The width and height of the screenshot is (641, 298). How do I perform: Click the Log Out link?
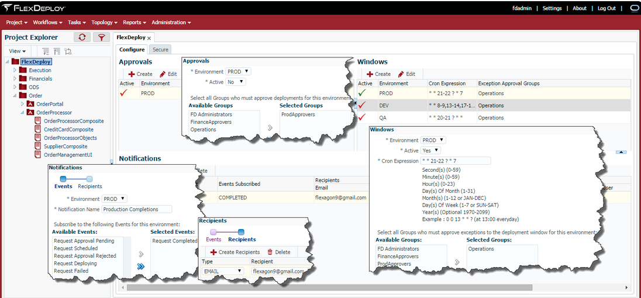pyautogui.click(x=606, y=8)
